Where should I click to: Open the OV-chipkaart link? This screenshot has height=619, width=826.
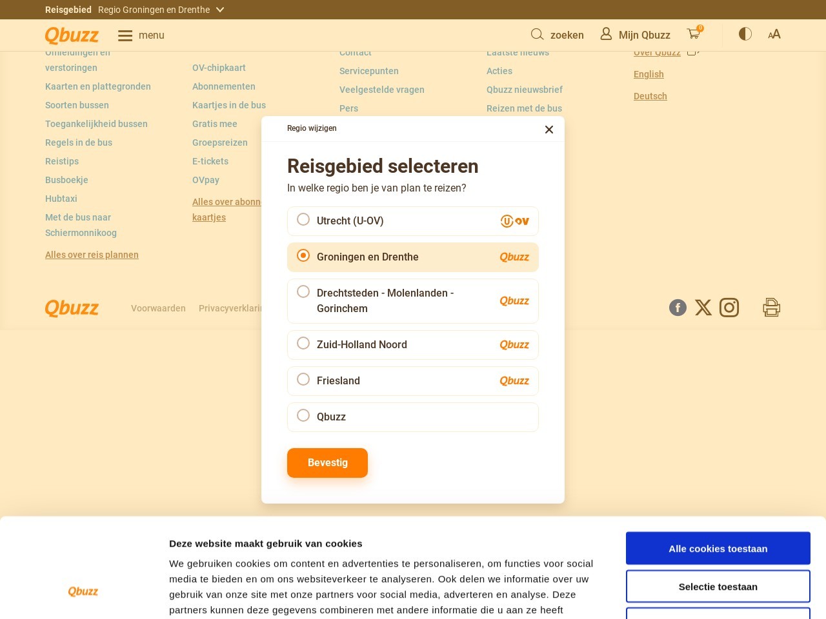coord(219,68)
